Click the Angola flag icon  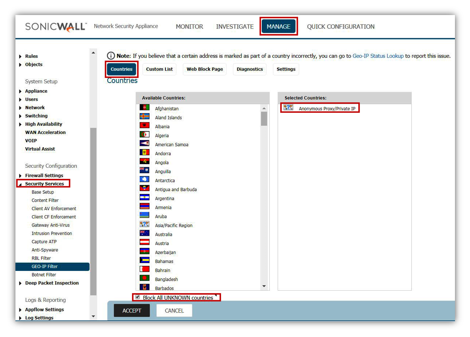pos(145,161)
